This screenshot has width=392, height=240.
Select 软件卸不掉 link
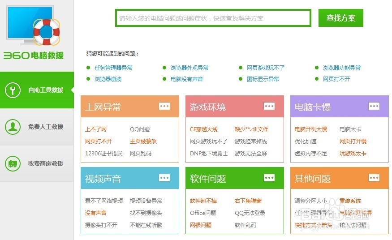(203, 201)
